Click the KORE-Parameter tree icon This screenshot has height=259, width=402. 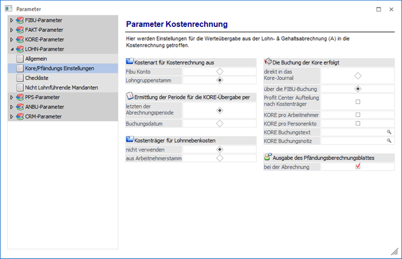(x=20, y=39)
